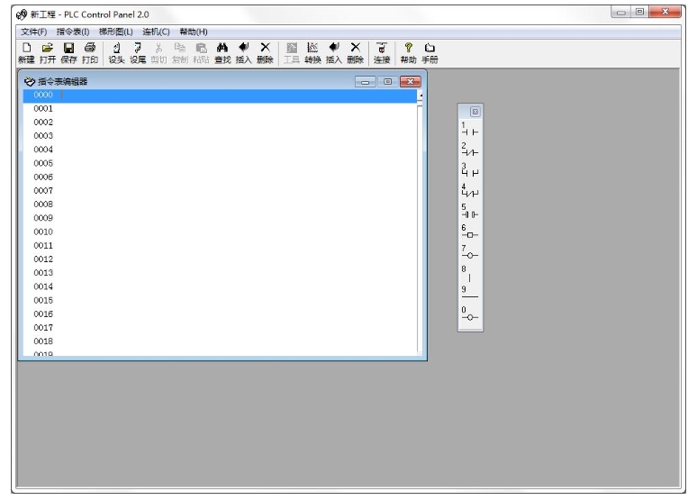
Task: Click the 查找 (Find) binoculars icon
Action: click(222, 52)
